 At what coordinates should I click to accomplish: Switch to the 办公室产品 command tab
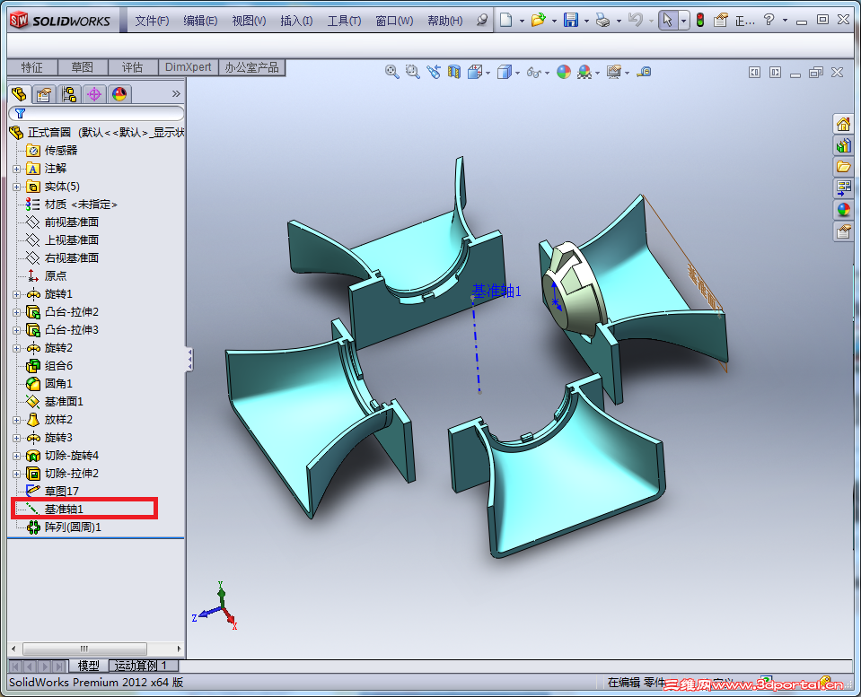pos(251,67)
